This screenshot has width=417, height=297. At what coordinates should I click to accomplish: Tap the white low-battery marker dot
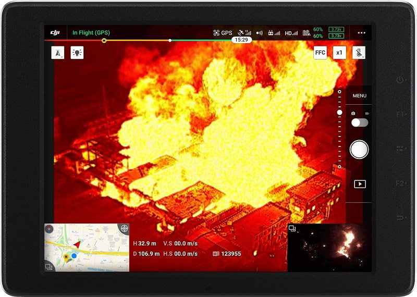170,41
